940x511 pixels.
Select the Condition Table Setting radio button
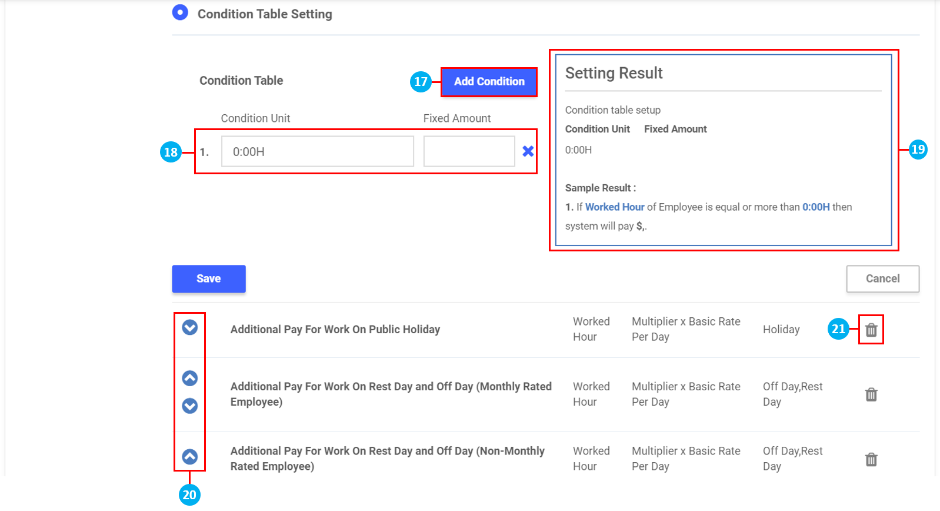180,12
